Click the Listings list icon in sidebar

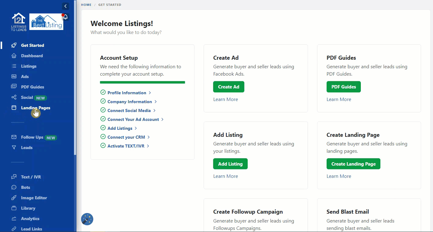(x=14, y=66)
